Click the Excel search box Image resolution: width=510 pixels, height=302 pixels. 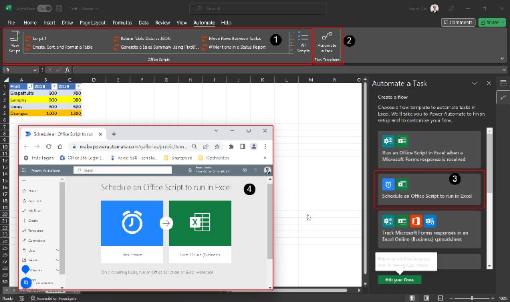tap(258, 9)
